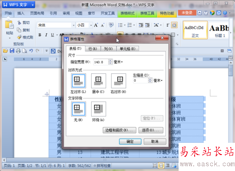Select Right align (右对齐) table alignment option
Image resolution: width=235 pixels, height=171 pixels.
point(118,81)
